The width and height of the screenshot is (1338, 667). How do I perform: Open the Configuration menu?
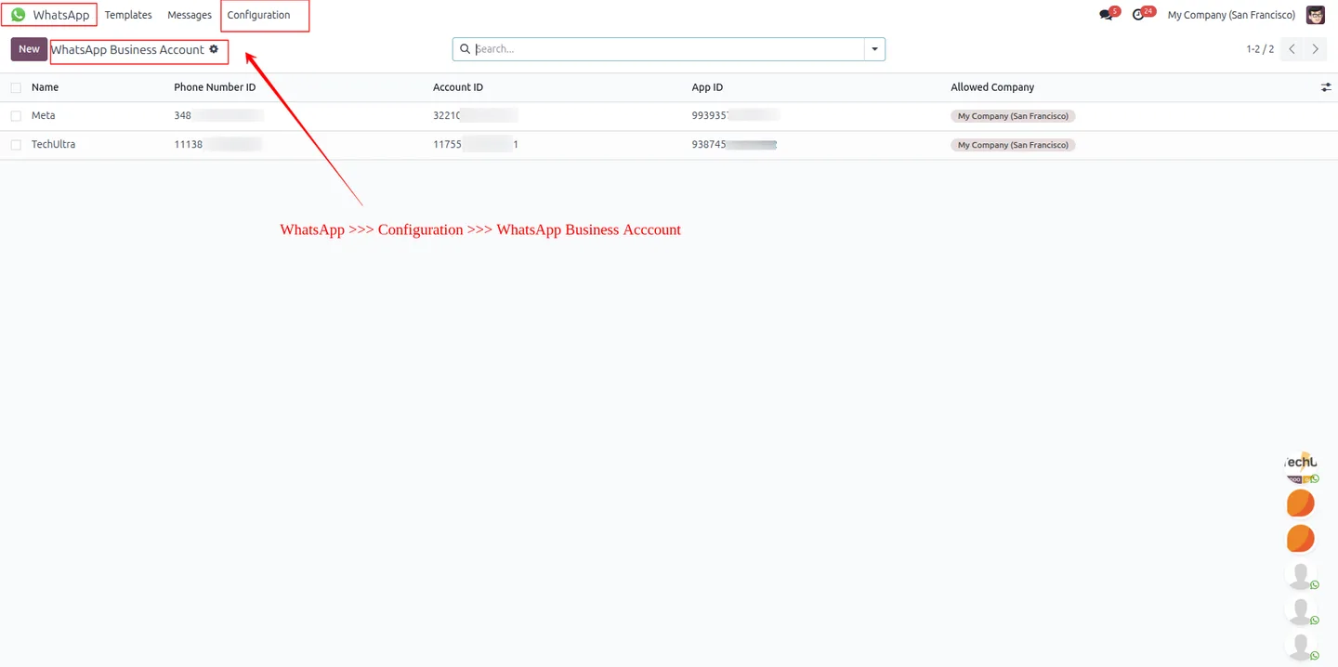[x=258, y=15]
